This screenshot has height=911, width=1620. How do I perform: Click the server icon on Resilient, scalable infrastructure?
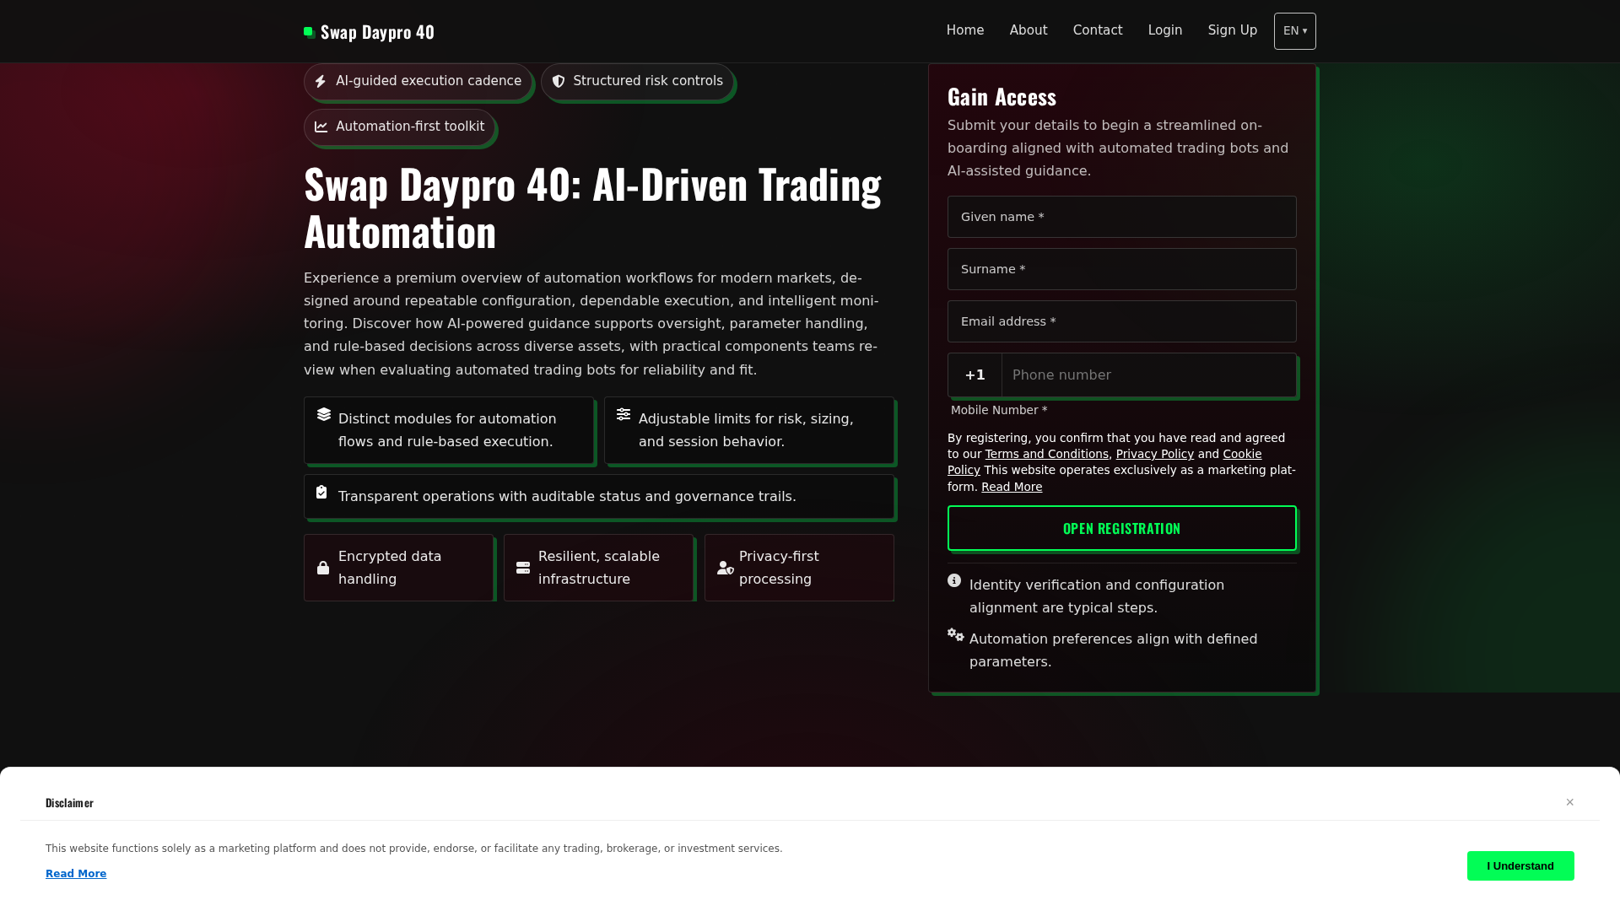click(523, 568)
